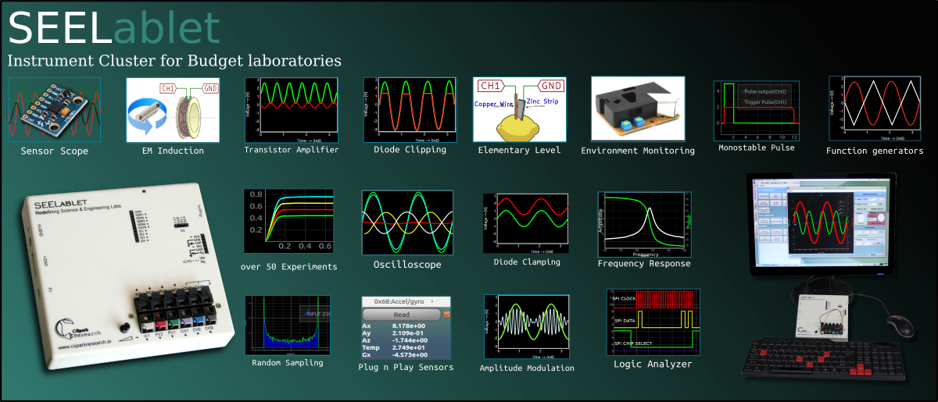Viewport: 938px width, 402px height.
Task: Open the Sensor Scope thumbnail image
Action: 54,110
